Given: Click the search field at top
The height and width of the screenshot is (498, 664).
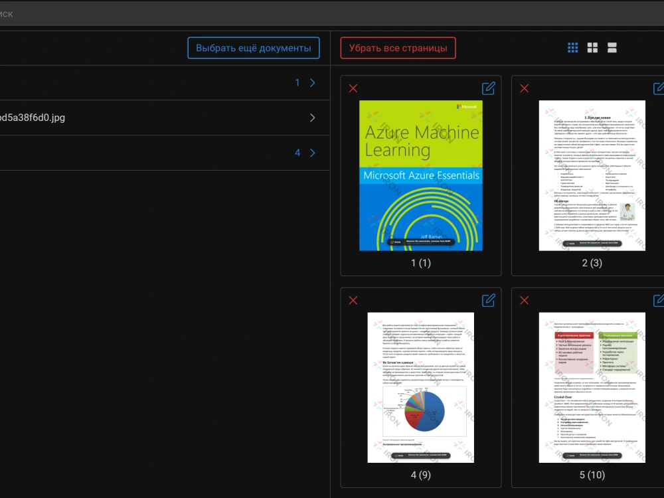Looking at the screenshot, I should (x=332, y=14).
